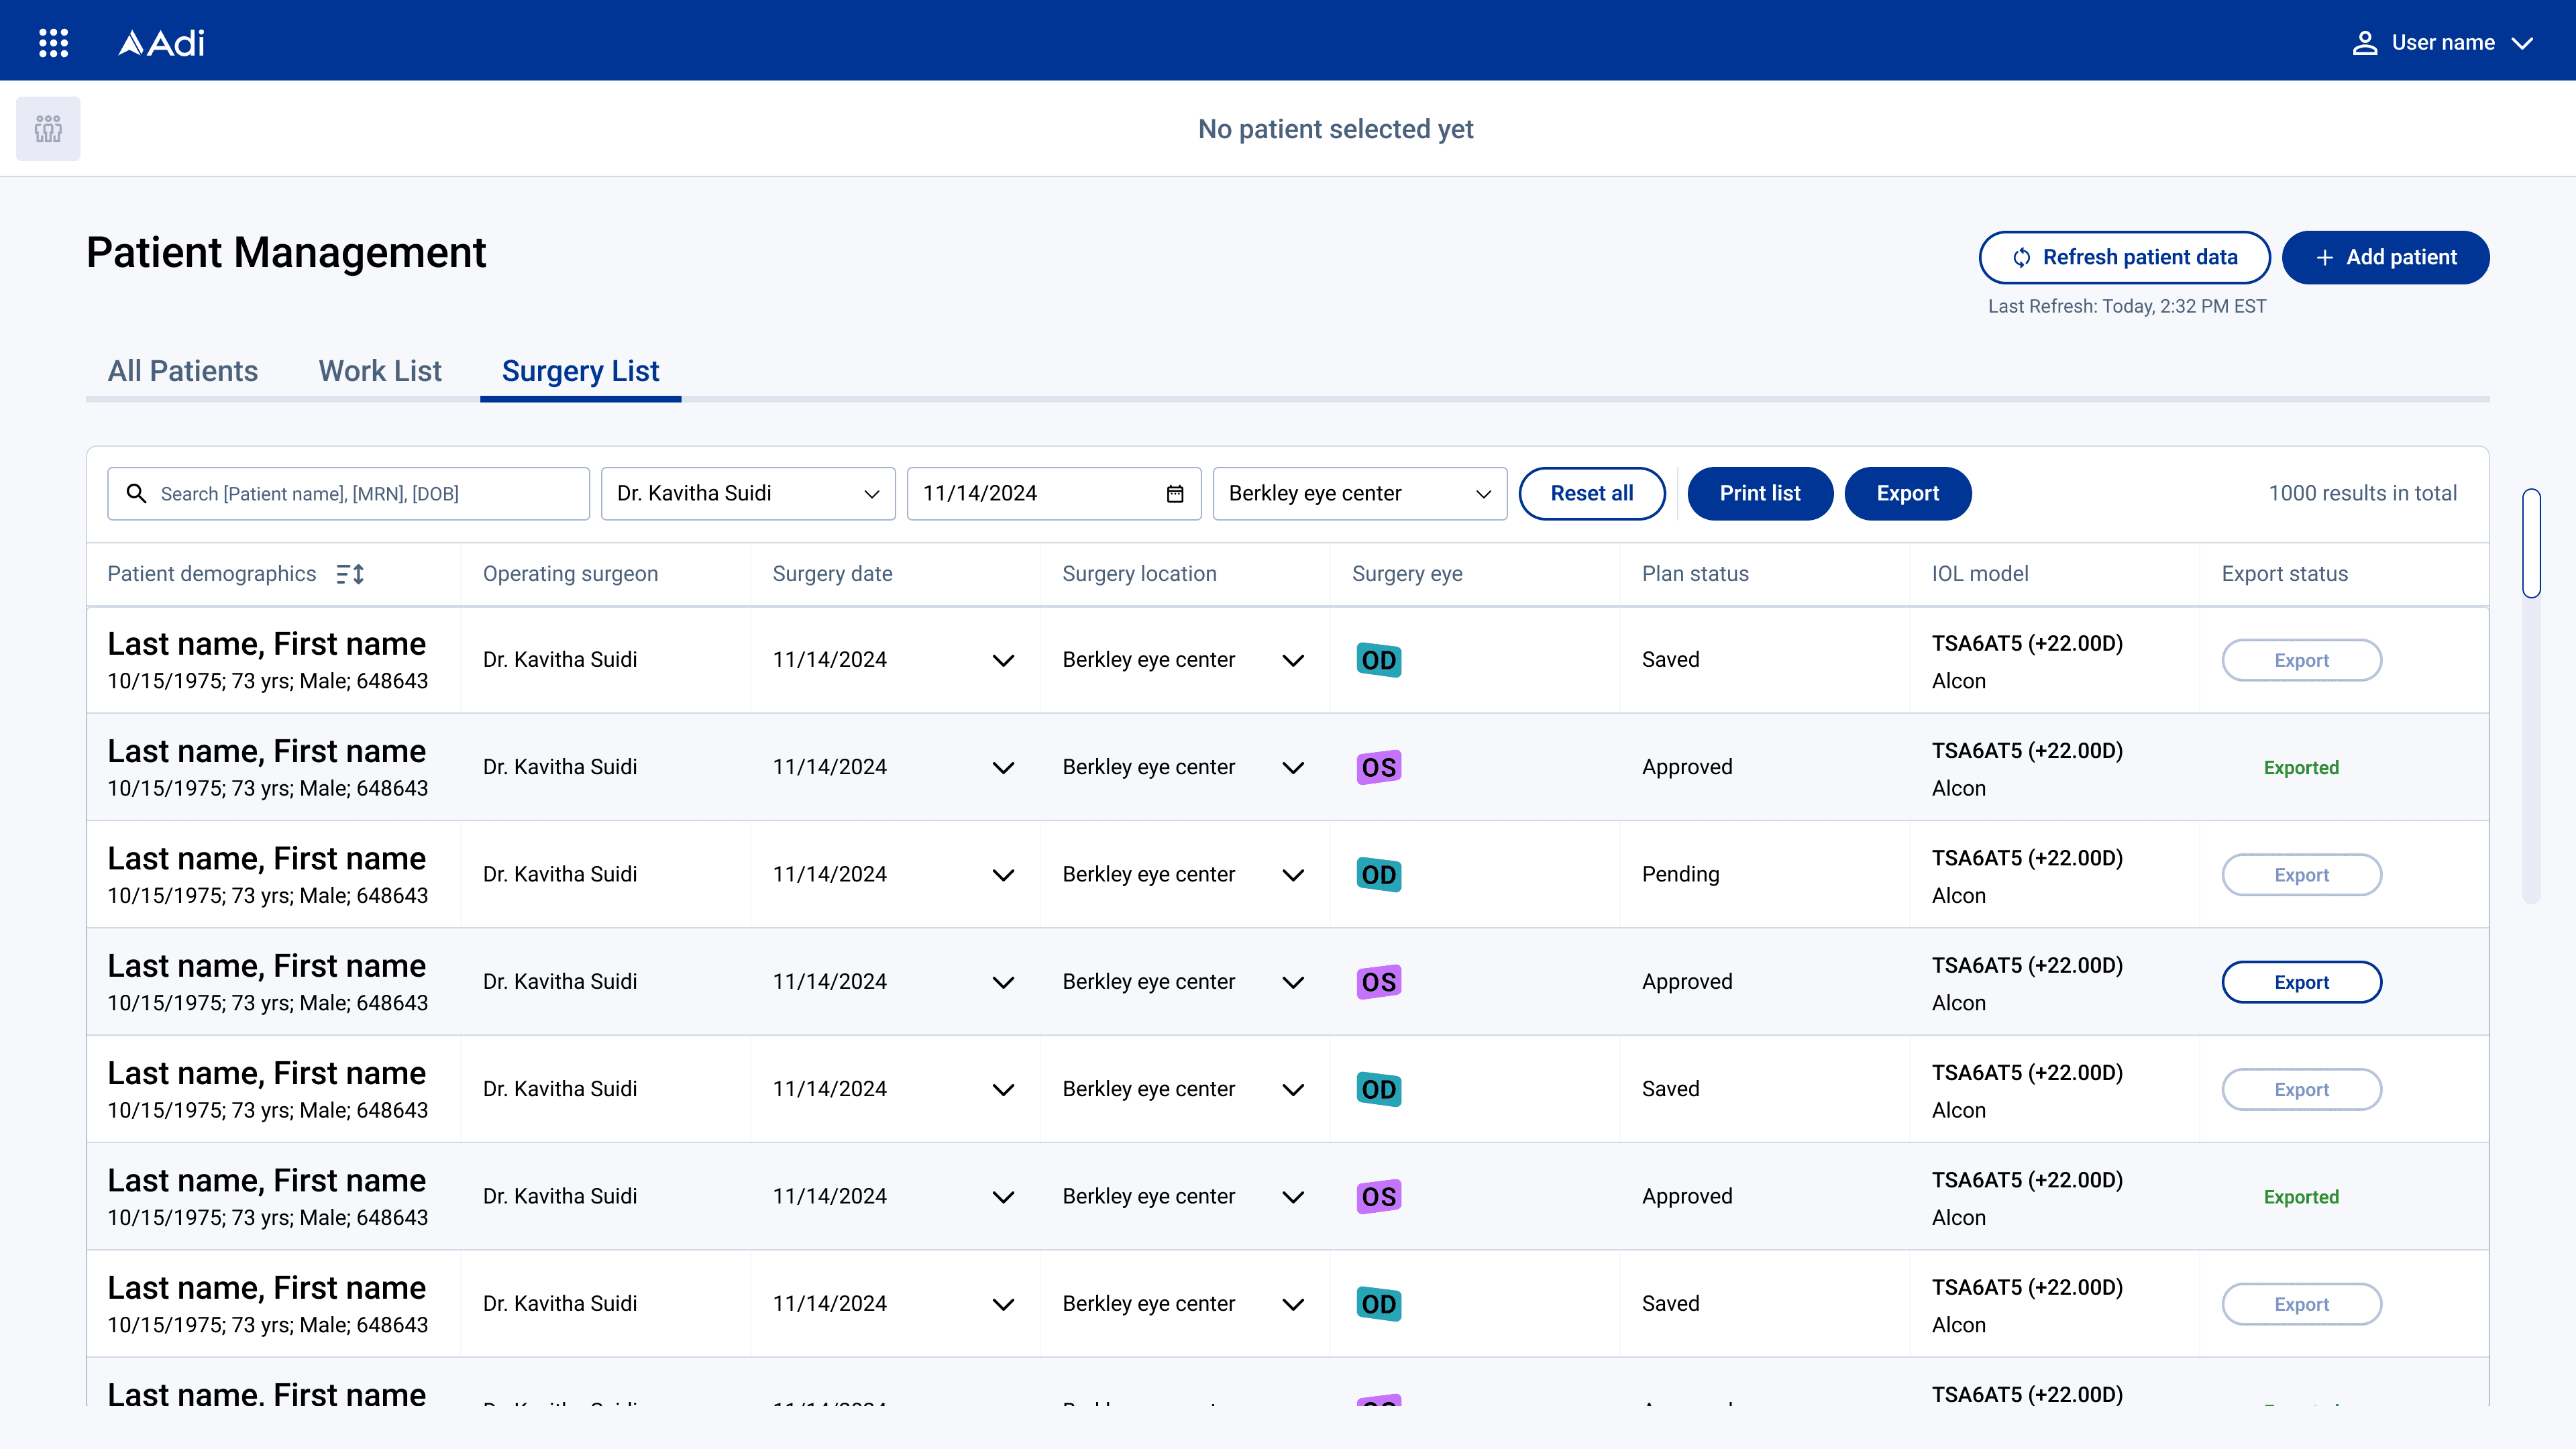Expand first row surgery location dropdown
2576x1449 pixels.
(1293, 660)
